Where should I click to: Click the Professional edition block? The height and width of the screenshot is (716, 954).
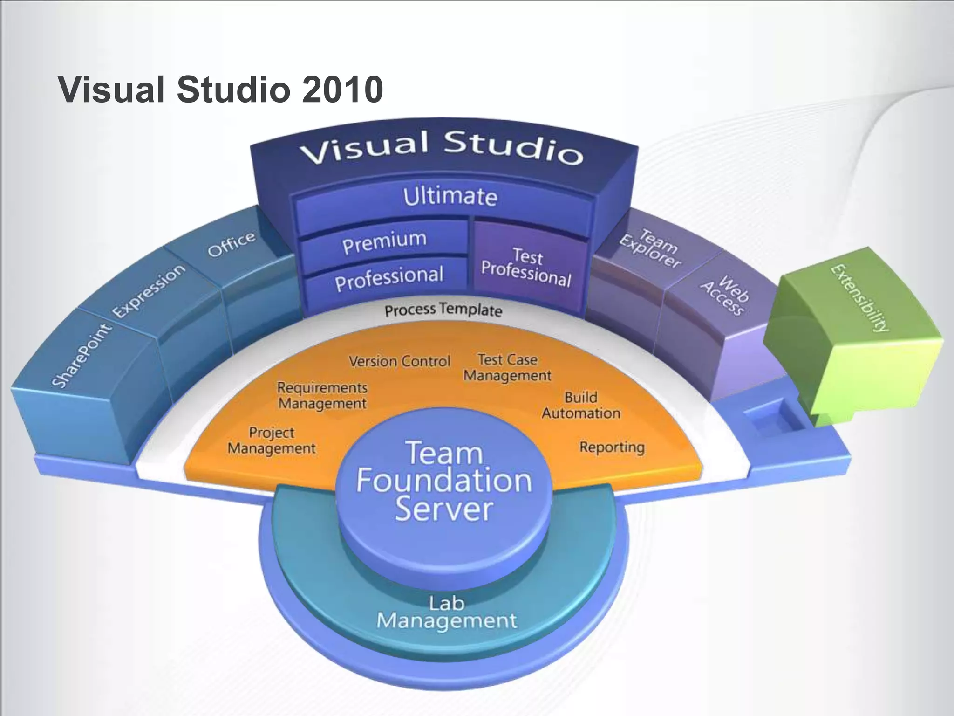coord(389,278)
